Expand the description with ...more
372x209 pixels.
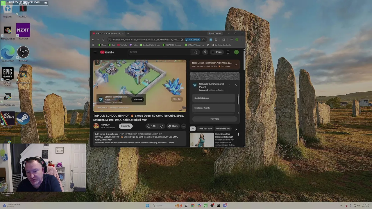point(171,143)
